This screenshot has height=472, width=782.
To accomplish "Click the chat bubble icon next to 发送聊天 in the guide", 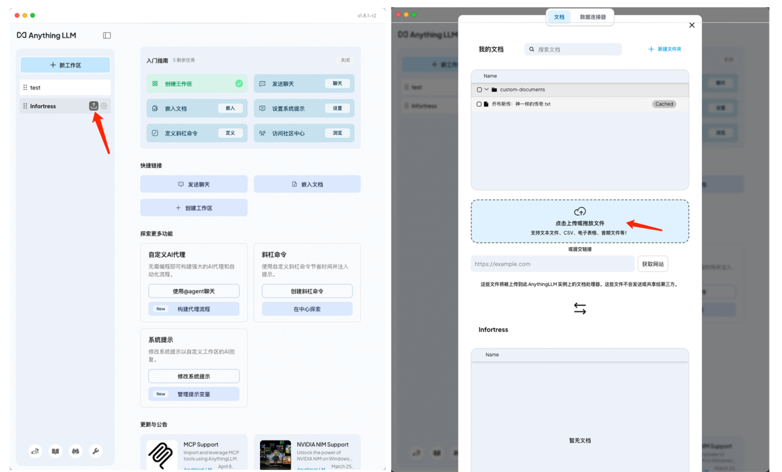I will click(263, 84).
